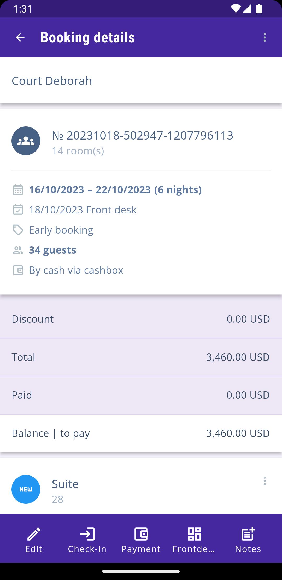Viewport: 282px width, 580px height.
Task: Tap the Total amount row
Action: tap(141, 357)
